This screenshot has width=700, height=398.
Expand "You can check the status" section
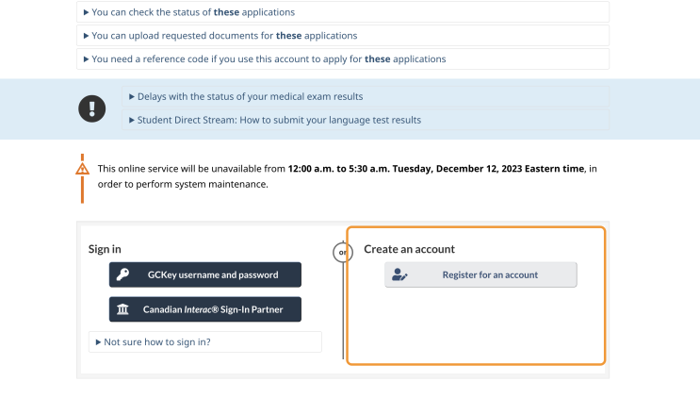click(343, 12)
